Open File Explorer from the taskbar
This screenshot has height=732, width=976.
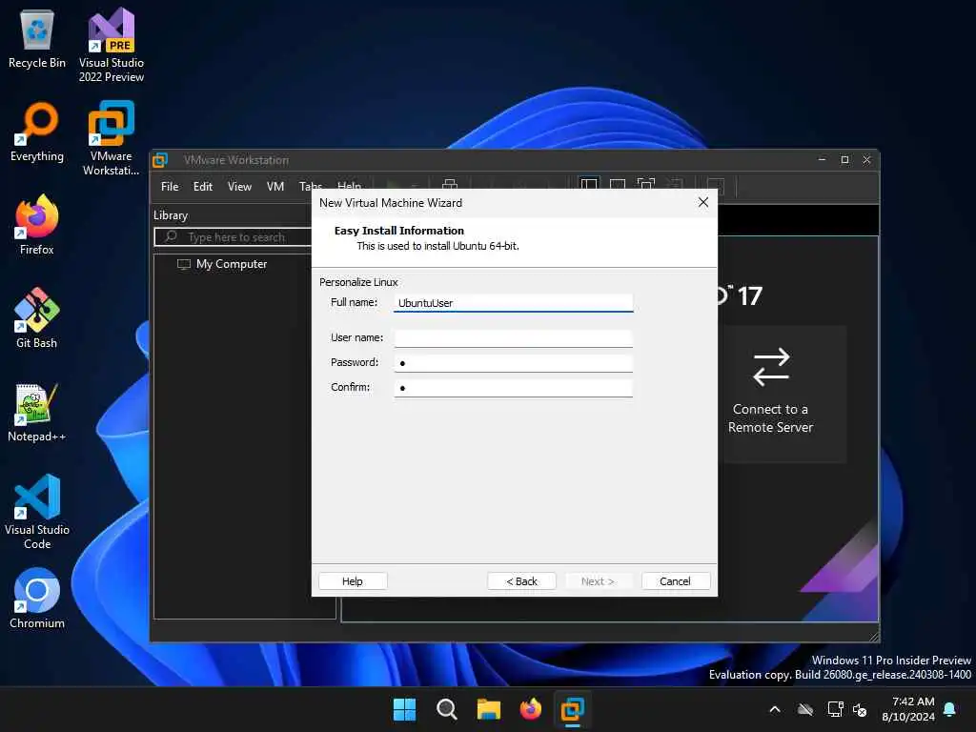489,709
